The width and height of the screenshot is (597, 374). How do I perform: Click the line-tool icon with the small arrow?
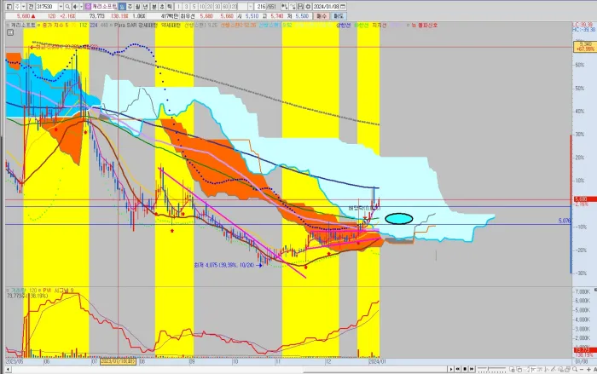coord(293,7)
